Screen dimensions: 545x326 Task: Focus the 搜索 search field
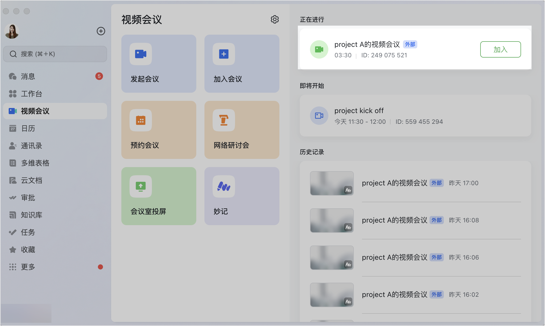tap(55, 54)
